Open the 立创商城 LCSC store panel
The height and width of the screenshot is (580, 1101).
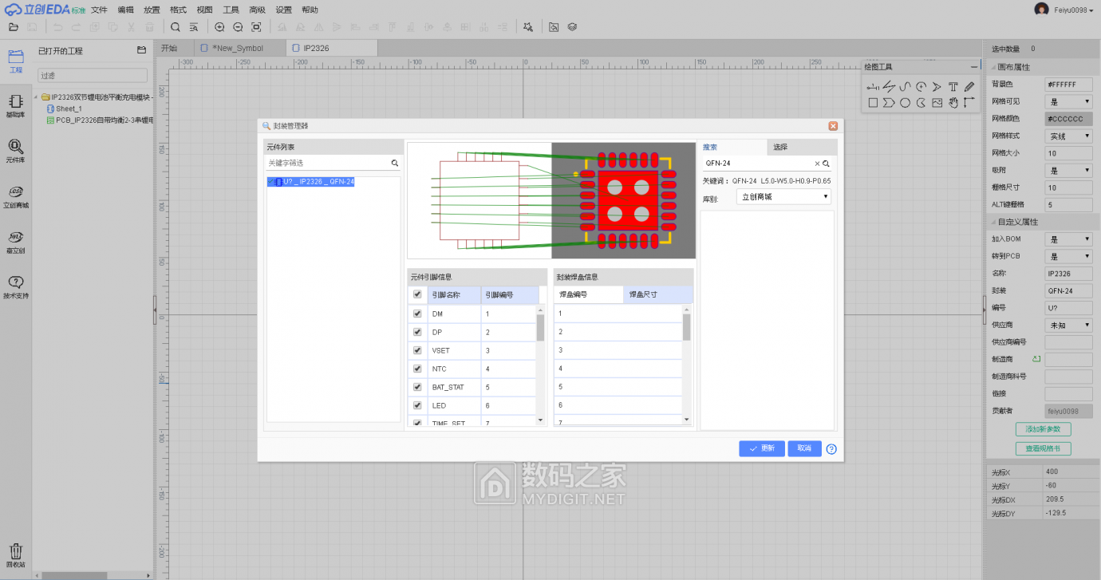(x=16, y=196)
